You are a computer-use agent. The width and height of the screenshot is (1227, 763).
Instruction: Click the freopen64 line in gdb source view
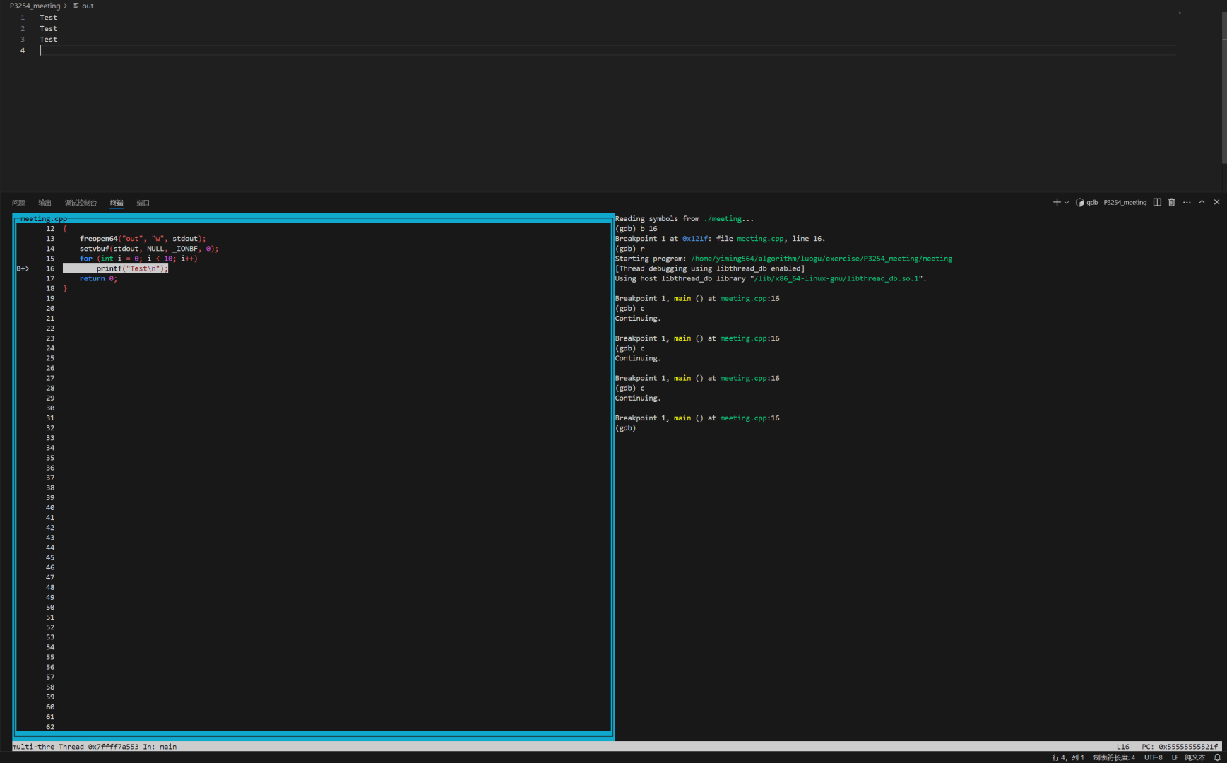143,239
